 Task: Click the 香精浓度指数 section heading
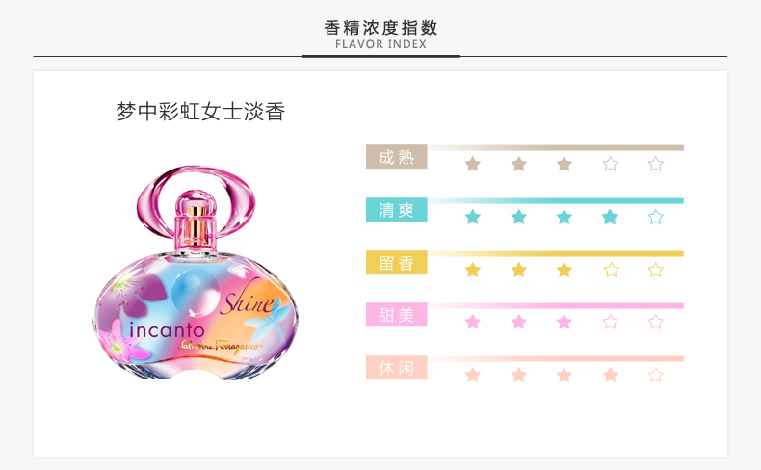pos(381,28)
